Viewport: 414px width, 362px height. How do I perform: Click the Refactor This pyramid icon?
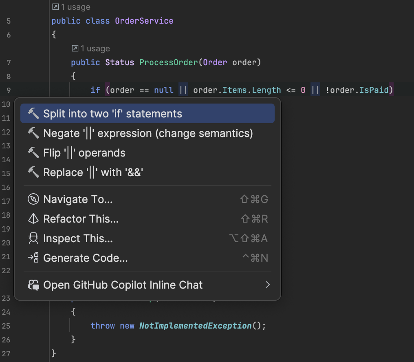(x=33, y=219)
